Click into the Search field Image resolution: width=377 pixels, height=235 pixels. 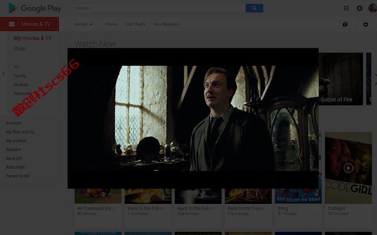tap(158, 8)
